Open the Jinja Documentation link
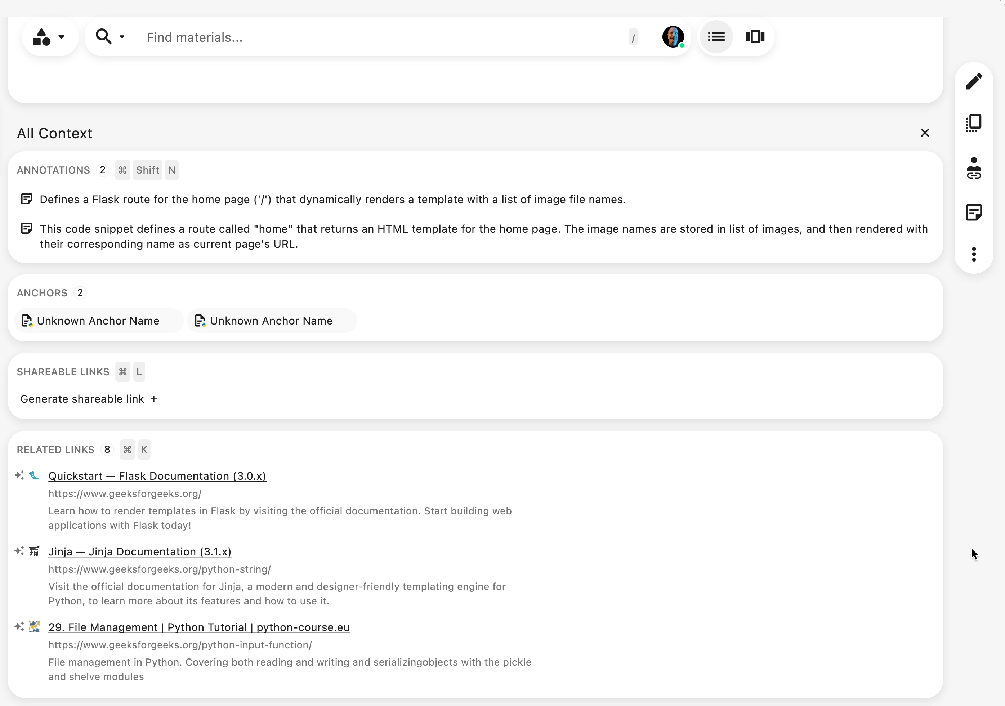Screen dimensions: 1005x706 [140, 551]
